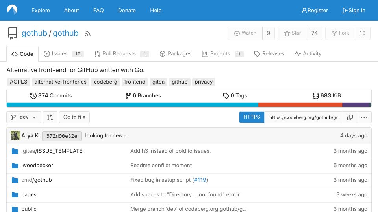Click the purple segment of the language bar

pyautogui.click(x=356, y=105)
